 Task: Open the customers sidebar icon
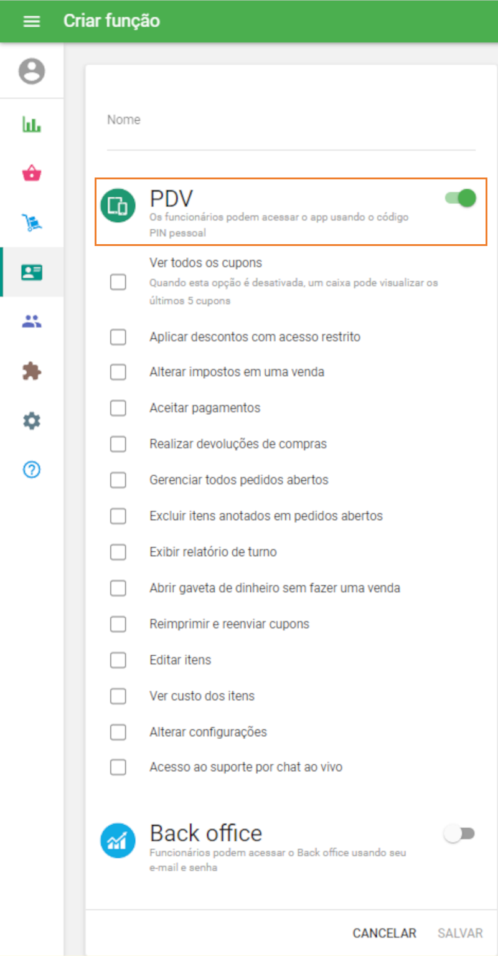click(32, 320)
